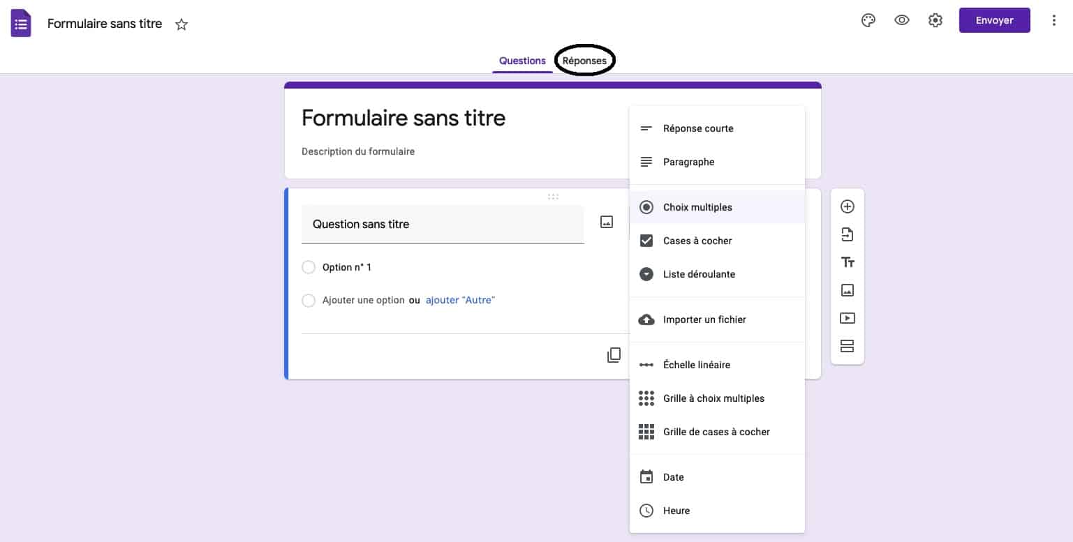Select the radio button for Option n° 1
Viewport: 1073px width, 542px height.
click(309, 267)
